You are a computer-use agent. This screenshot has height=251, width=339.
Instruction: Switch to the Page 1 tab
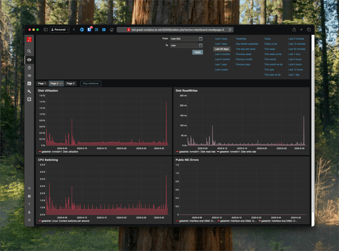42,84
